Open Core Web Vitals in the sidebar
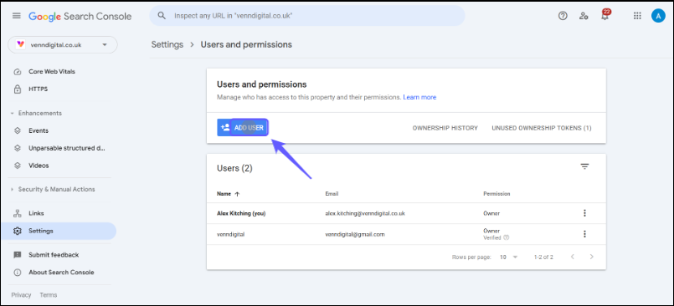The height and width of the screenshot is (306, 674). 52,72
